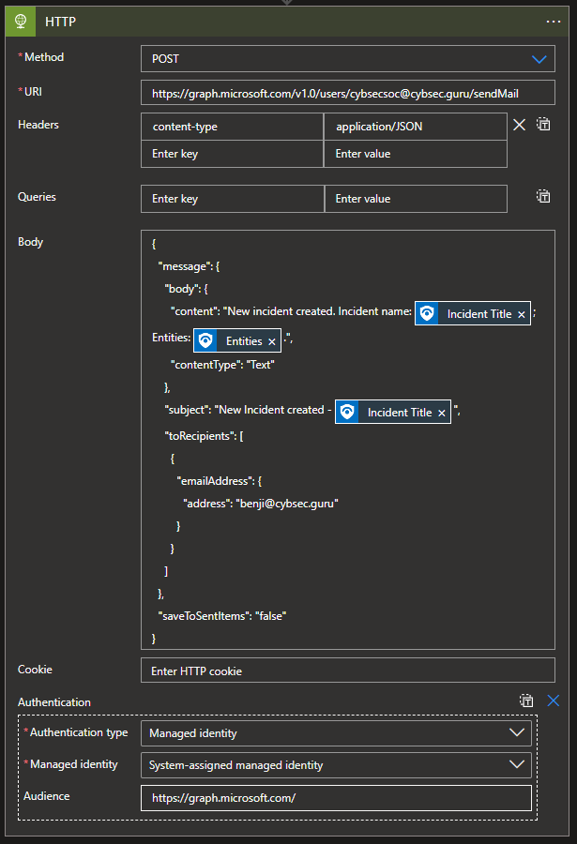577x844 pixels.
Task: Click the "toRecipients": [ line in Body
Action: pos(204,436)
